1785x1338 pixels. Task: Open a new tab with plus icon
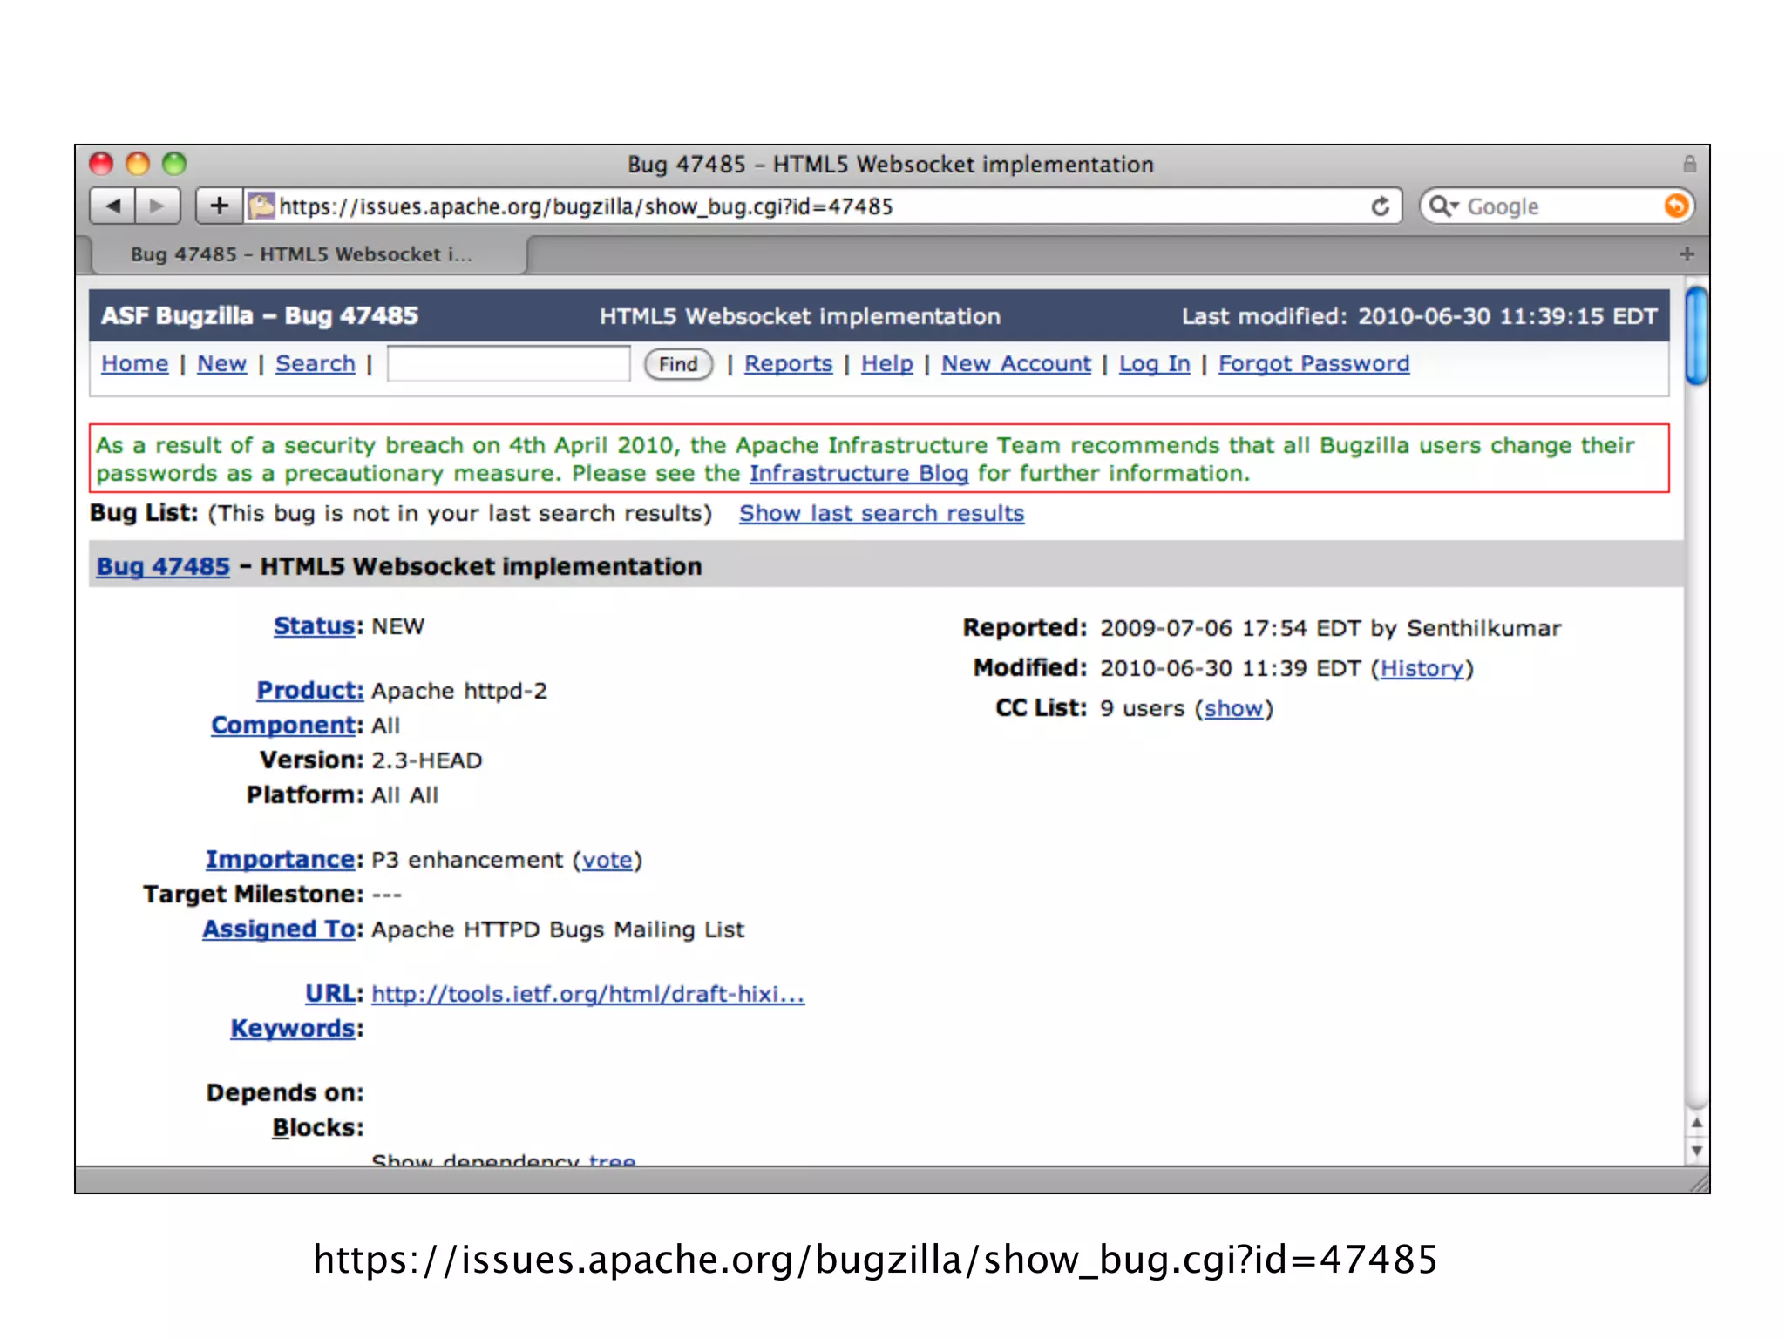coord(1687,254)
